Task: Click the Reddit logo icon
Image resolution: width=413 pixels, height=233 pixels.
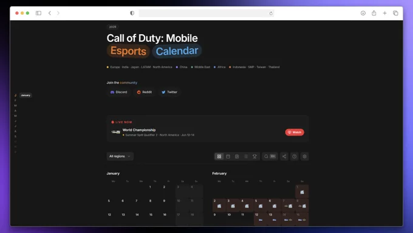Action: pyautogui.click(x=139, y=92)
